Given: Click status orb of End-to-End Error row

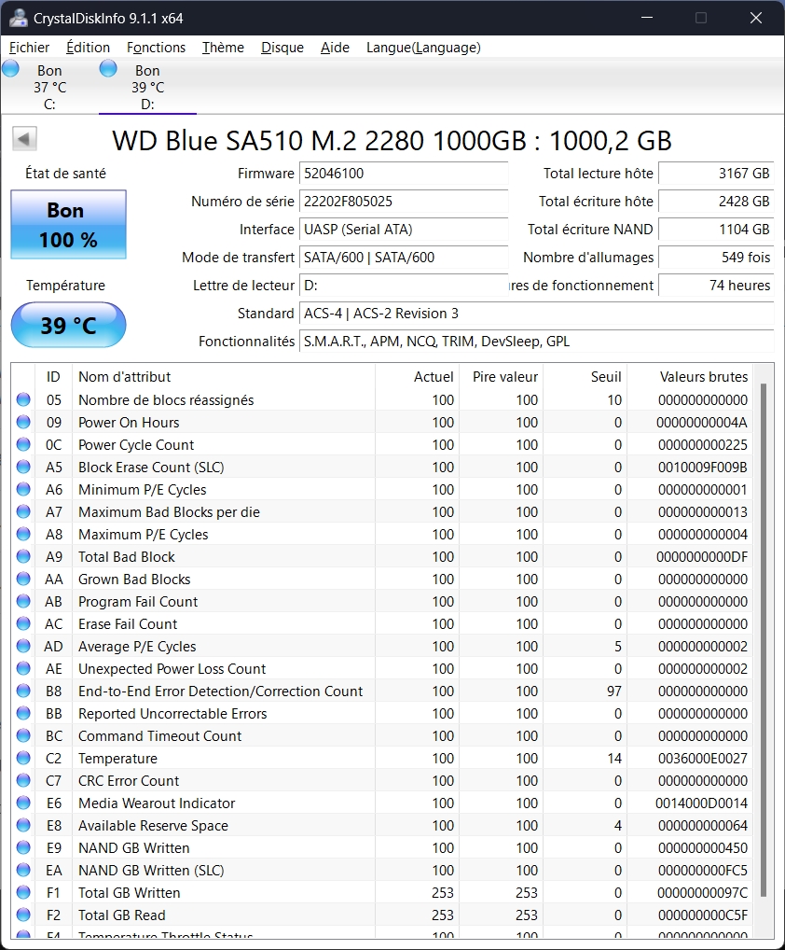Looking at the screenshot, I should (x=23, y=692).
